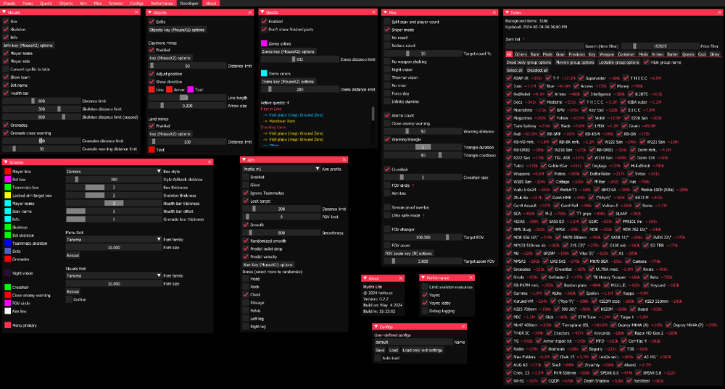Open the Box style dropdown showing Corners
The height and width of the screenshot is (389, 725).
[x=109, y=172]
